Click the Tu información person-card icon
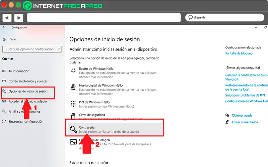 (x=4, y=71)
